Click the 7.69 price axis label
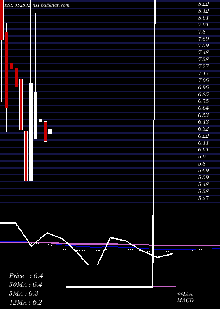220x309 pixels. pyautogui.click(x=203, y=39)
